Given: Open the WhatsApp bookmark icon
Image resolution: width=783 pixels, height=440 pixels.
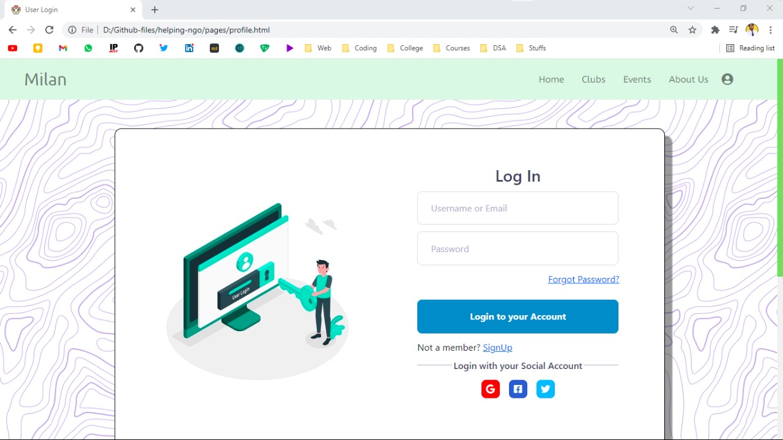Looking at the screenshot, I should (x=89, y=48).
